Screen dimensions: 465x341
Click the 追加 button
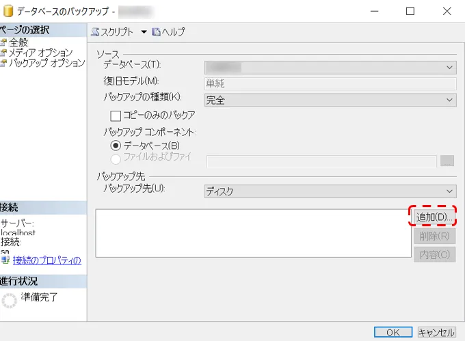432,217
